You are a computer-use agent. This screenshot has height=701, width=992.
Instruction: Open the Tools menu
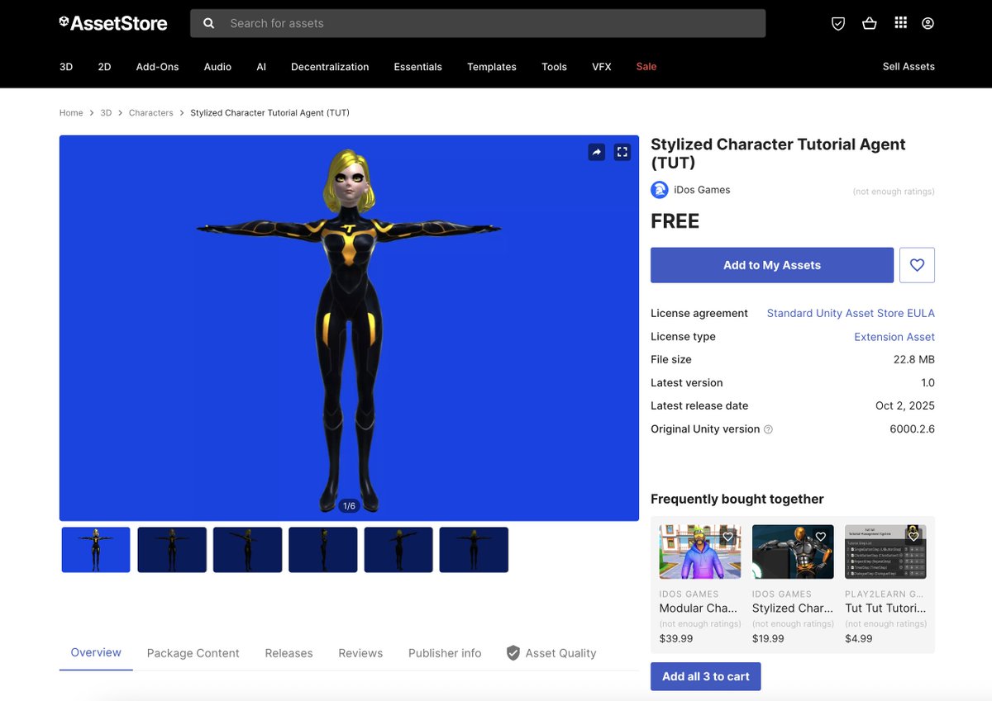(x=554, y=67)
